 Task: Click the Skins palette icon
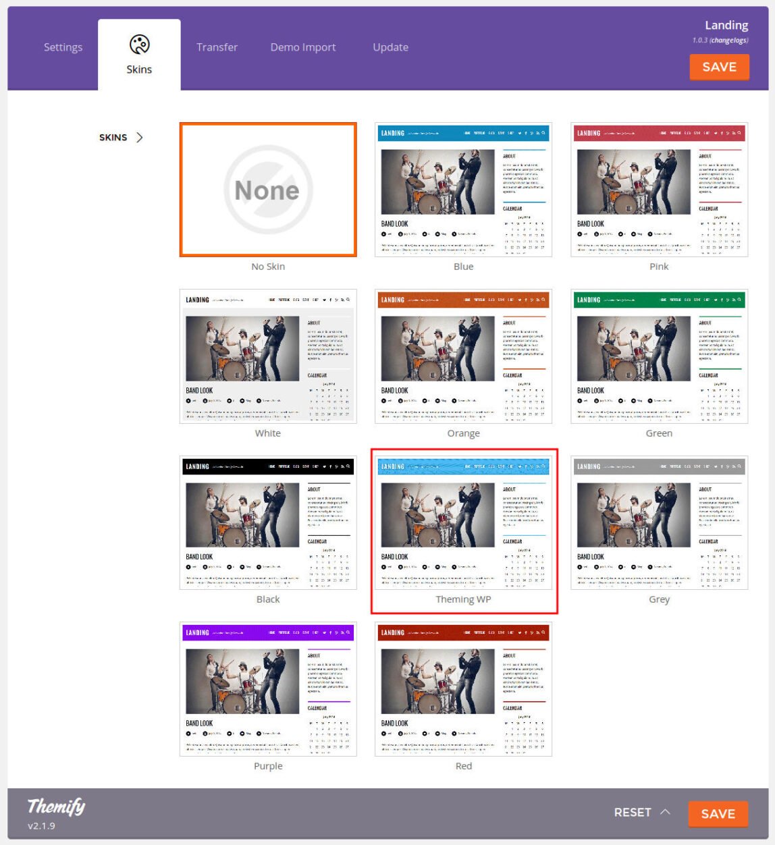point(139,45)
